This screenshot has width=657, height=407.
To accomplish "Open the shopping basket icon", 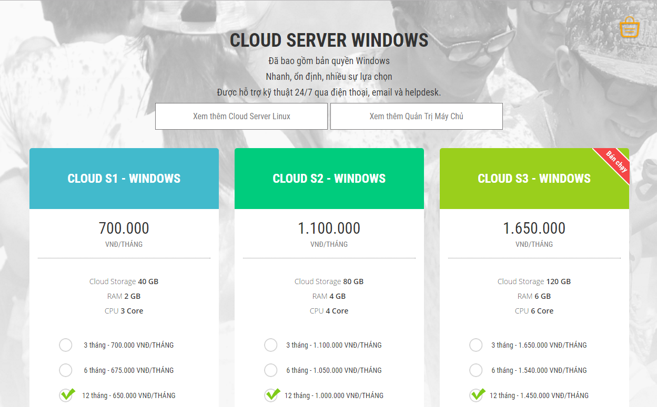I will [x=629, y=27].
